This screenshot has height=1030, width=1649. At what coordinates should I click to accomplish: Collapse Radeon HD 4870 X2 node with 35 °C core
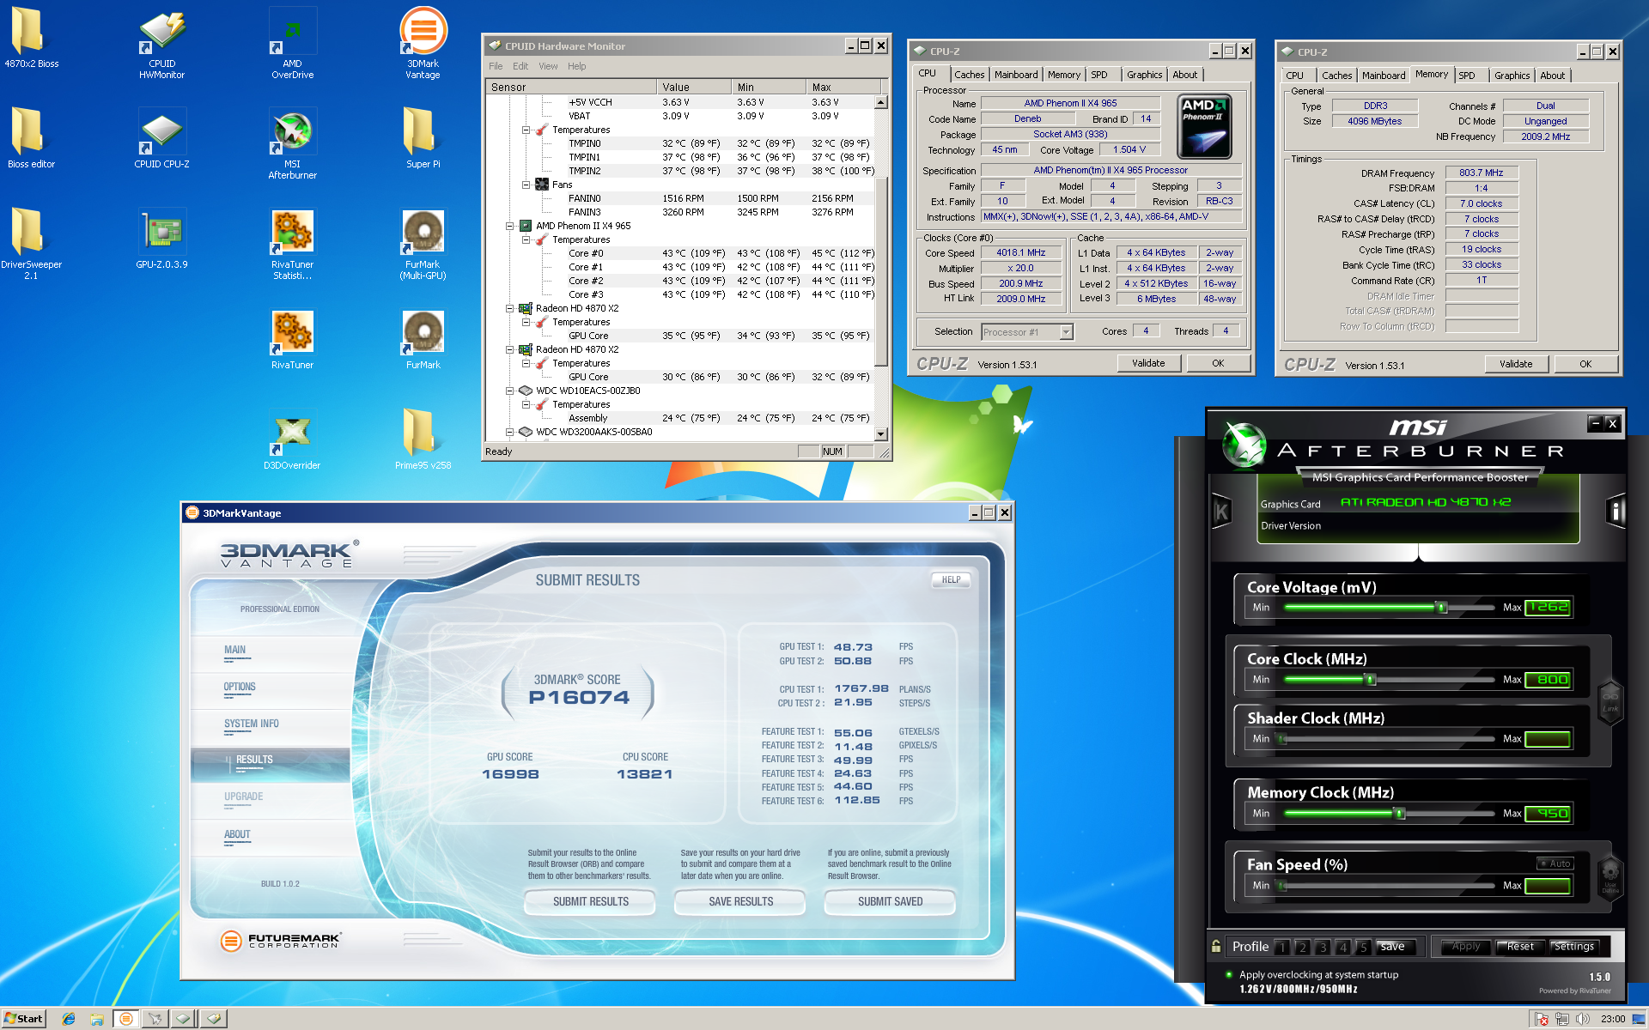pyautogui.click(x=509, y=308)
